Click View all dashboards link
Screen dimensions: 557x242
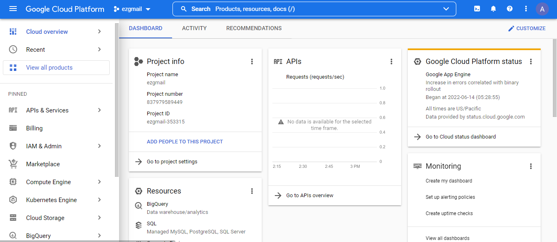click(447, 238)
